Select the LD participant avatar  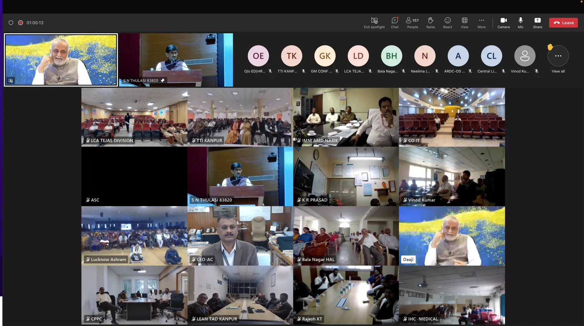[x=358, y=56]
